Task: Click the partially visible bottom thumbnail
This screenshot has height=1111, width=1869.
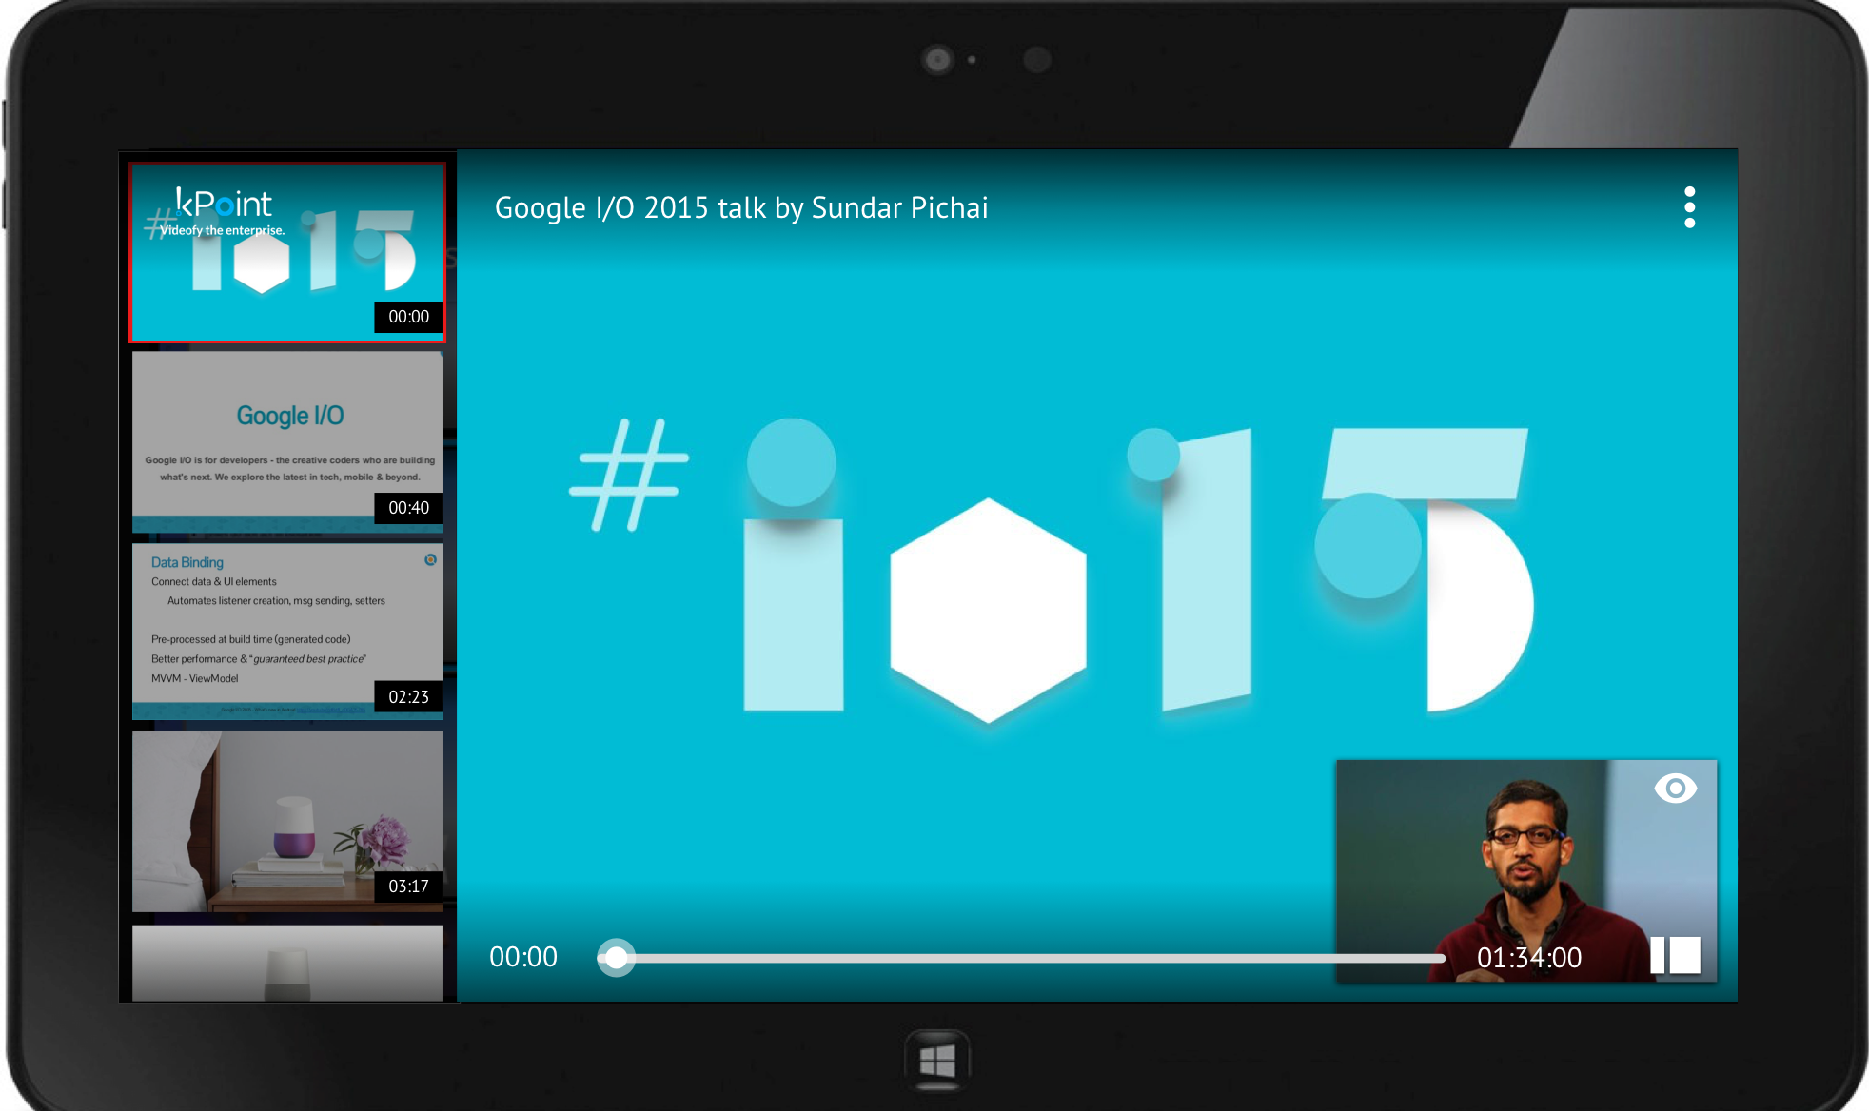Action: coord(286,963)
